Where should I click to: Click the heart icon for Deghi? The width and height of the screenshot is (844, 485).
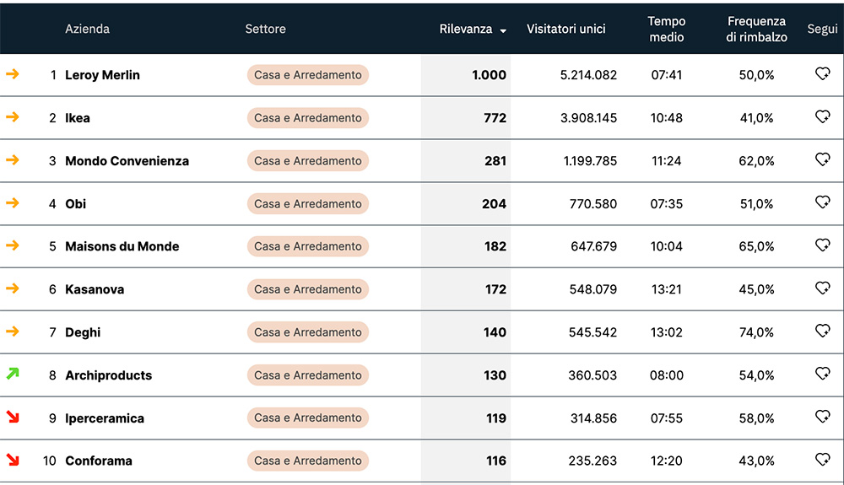tap(823, 331)
